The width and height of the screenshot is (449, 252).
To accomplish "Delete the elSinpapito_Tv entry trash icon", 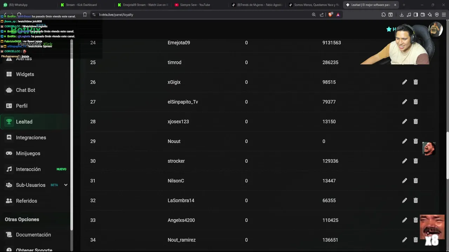I will (416, 101).
